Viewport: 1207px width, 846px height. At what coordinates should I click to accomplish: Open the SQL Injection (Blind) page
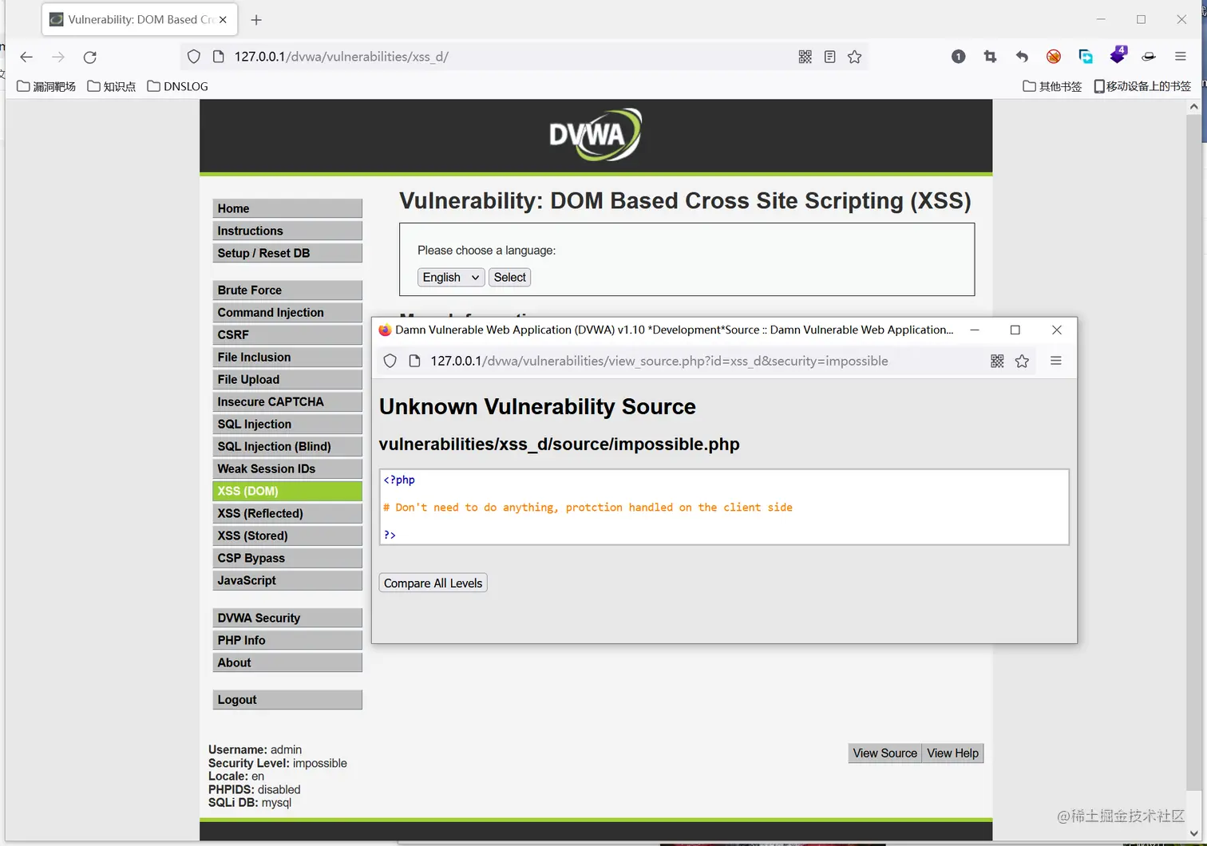[287, 447]
